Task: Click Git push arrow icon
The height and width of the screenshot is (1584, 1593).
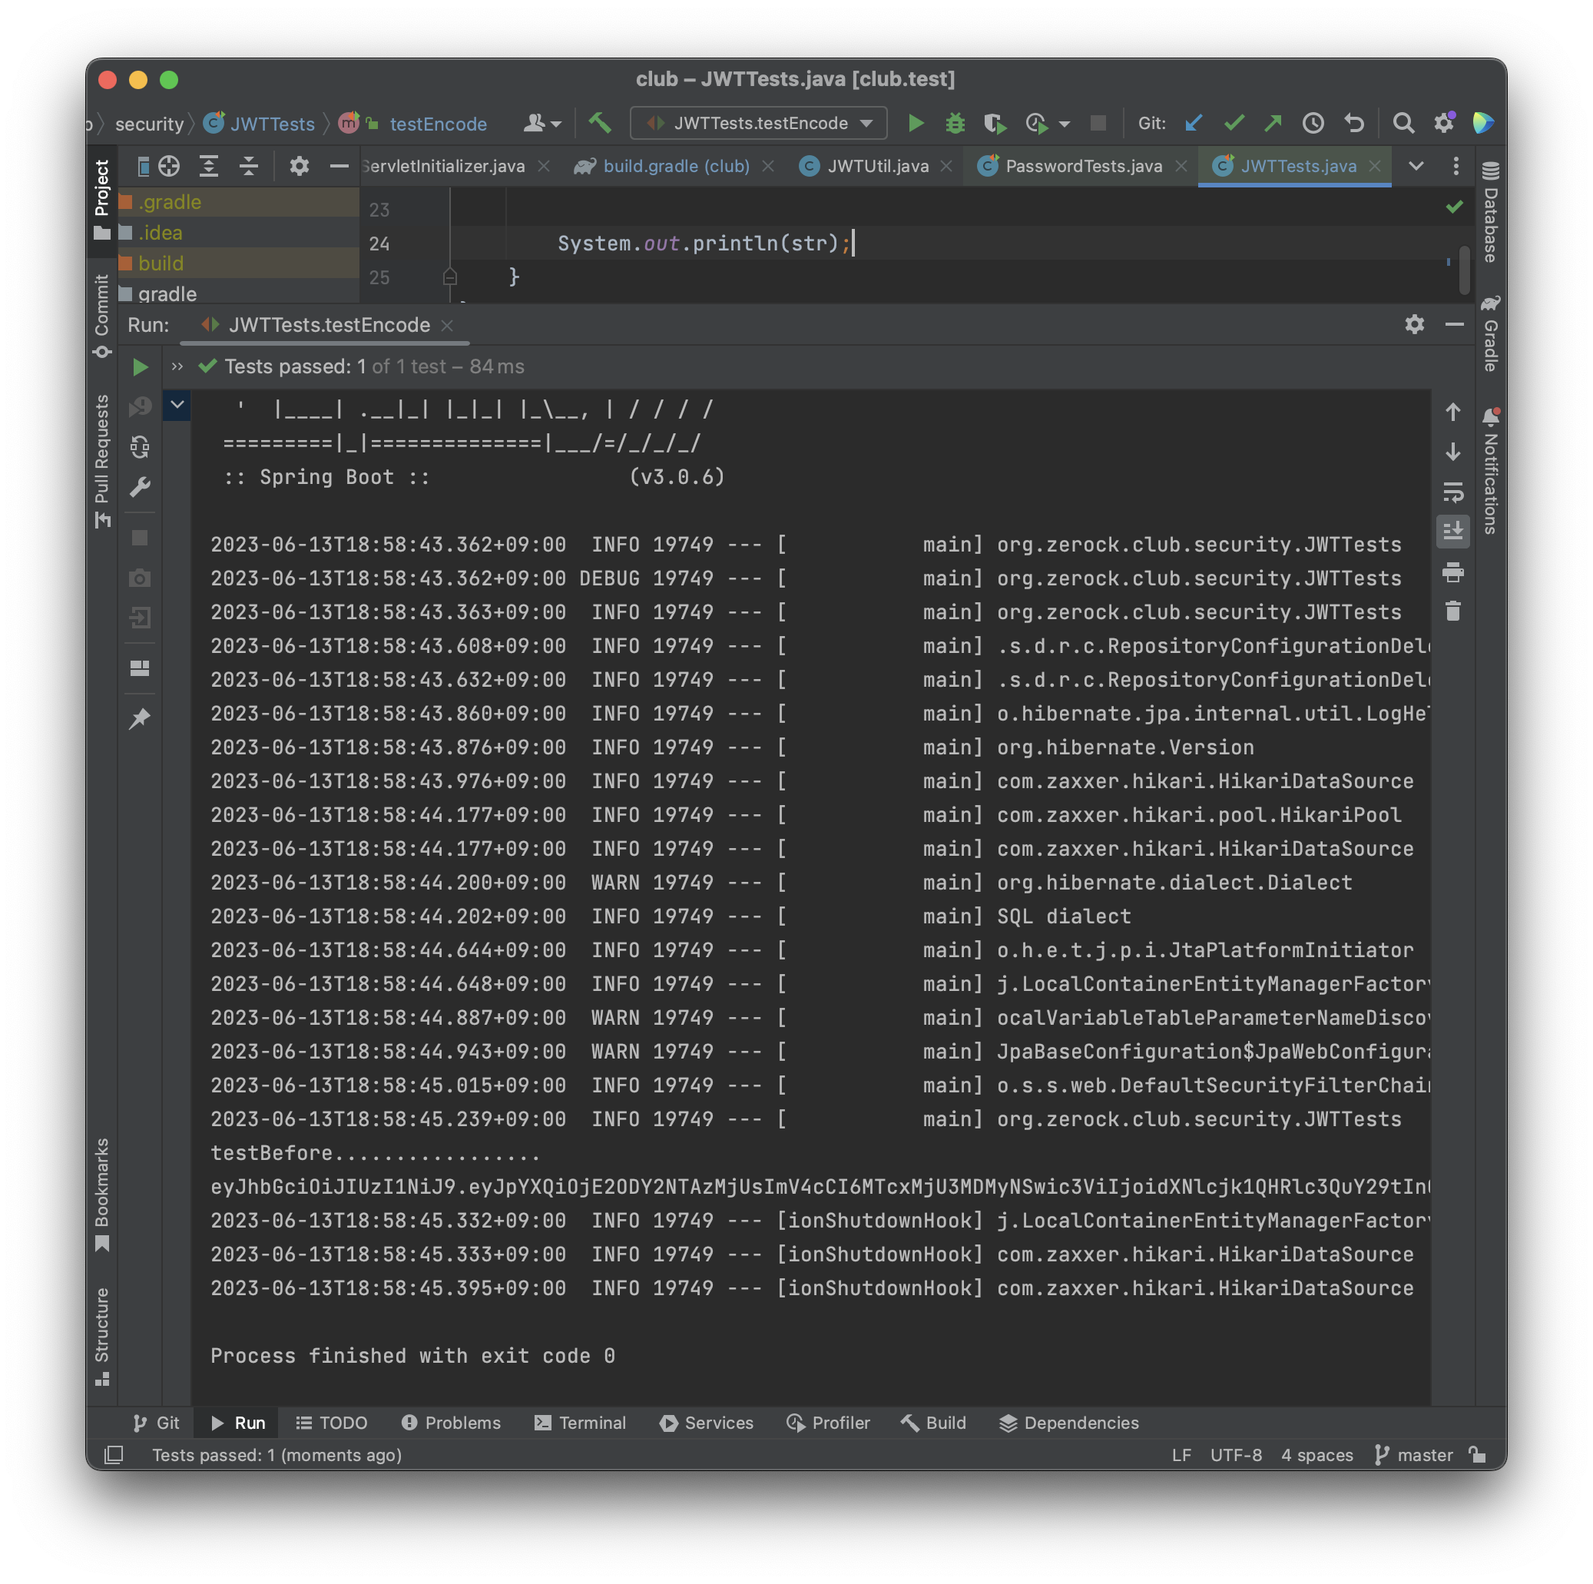Action: click(x=1273, y=124)
